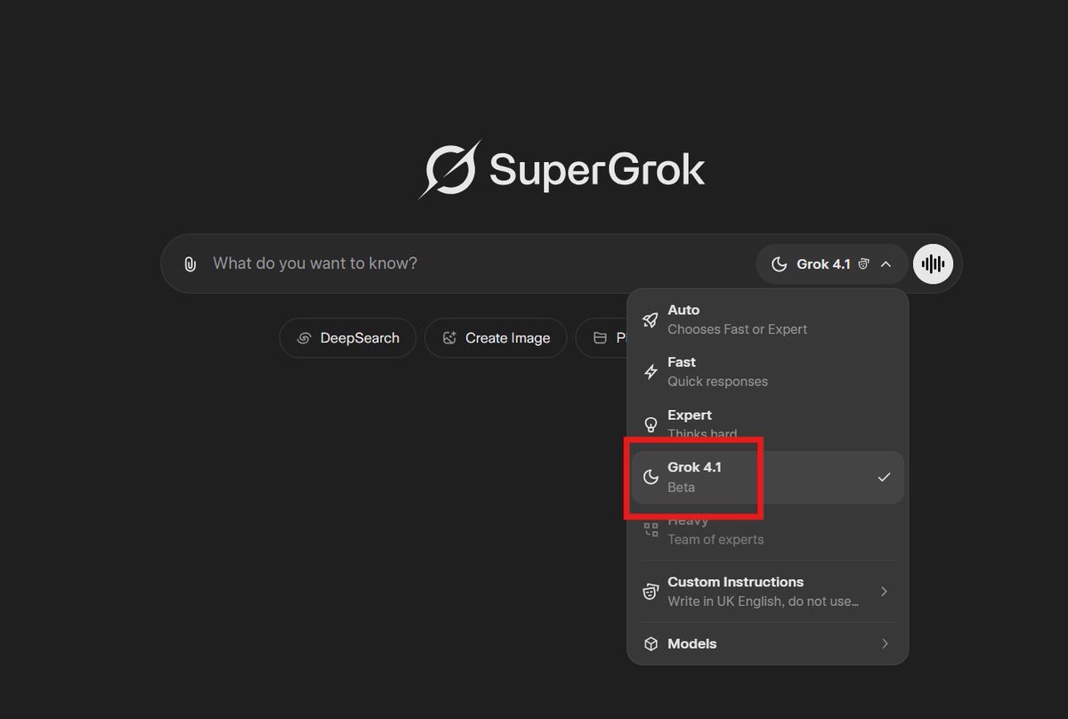
Task: Select the Grok 4.1 Beta option
Action: [767, 477]
